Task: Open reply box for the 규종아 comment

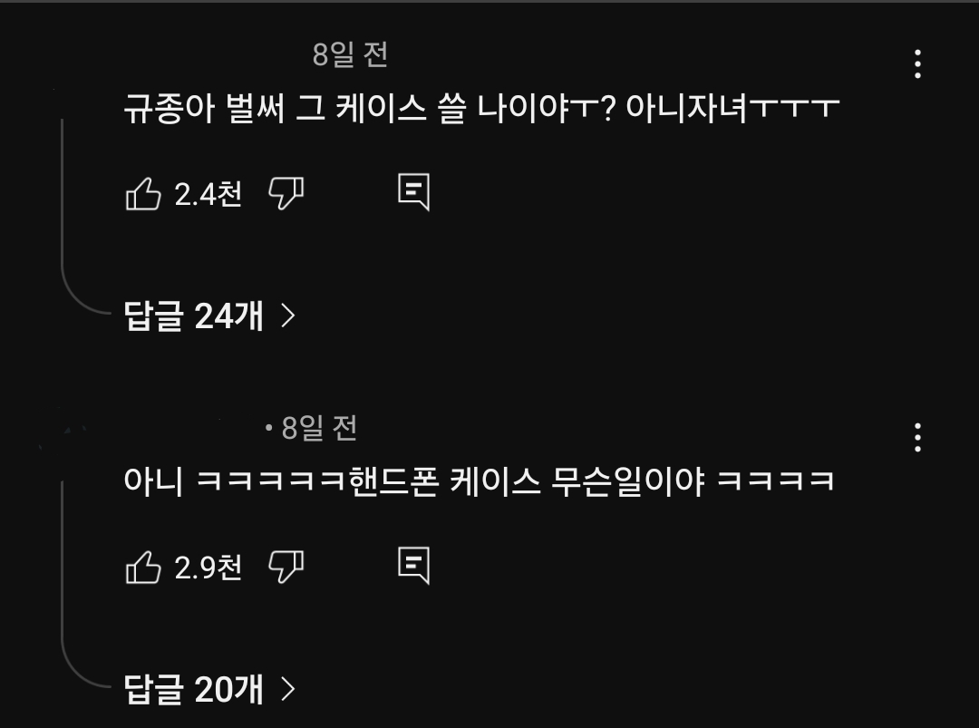Action: [414, 191]
